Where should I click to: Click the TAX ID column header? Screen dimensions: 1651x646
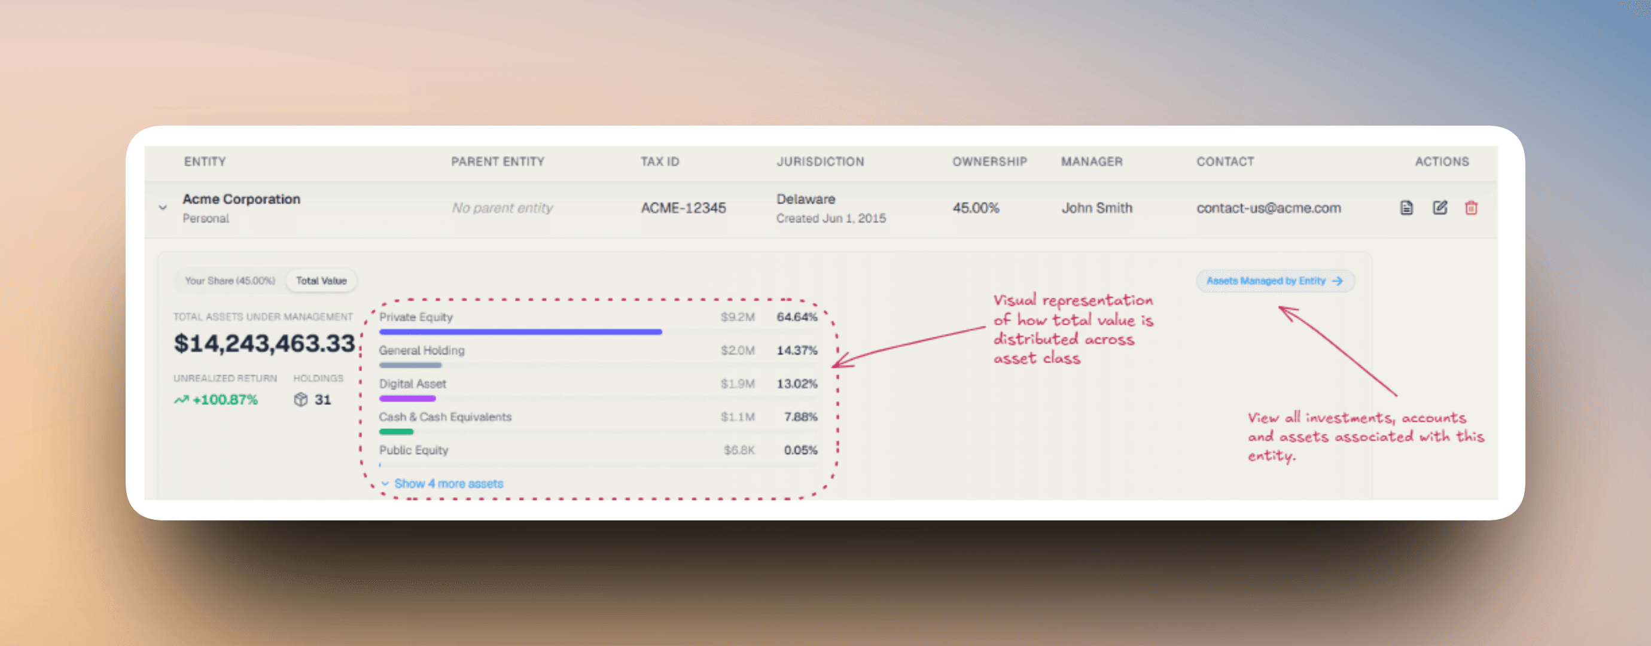[659, 161]
